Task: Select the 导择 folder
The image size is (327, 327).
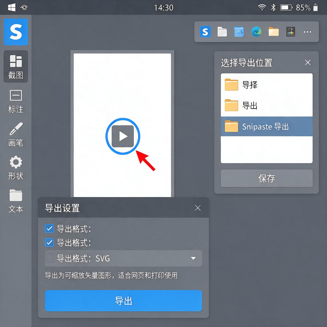Action: [267, 84]
